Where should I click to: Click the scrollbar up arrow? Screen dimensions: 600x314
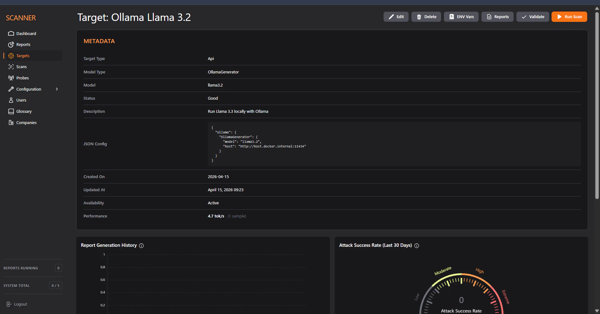pyautogui.click(x=597, y=8)
